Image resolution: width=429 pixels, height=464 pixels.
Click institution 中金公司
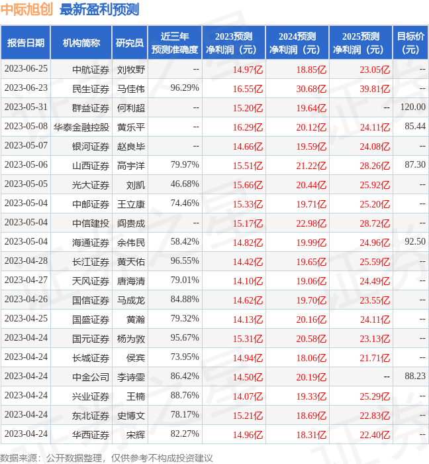[91, 378]
